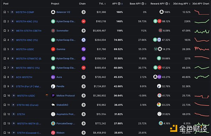Open external link arrow for WSTETH-USDC Gamma pool
Screen dimensions: 211x136
pos(12,49)
